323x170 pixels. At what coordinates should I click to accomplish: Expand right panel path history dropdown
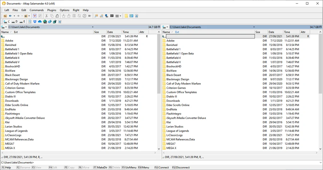254,27
